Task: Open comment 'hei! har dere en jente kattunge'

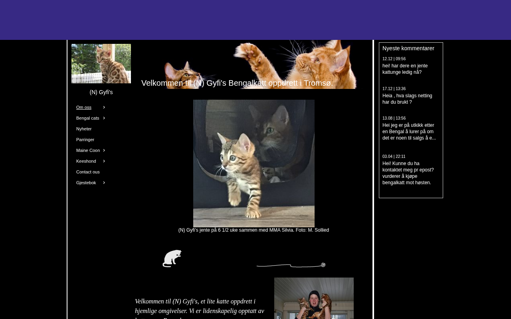Action: 405,69
